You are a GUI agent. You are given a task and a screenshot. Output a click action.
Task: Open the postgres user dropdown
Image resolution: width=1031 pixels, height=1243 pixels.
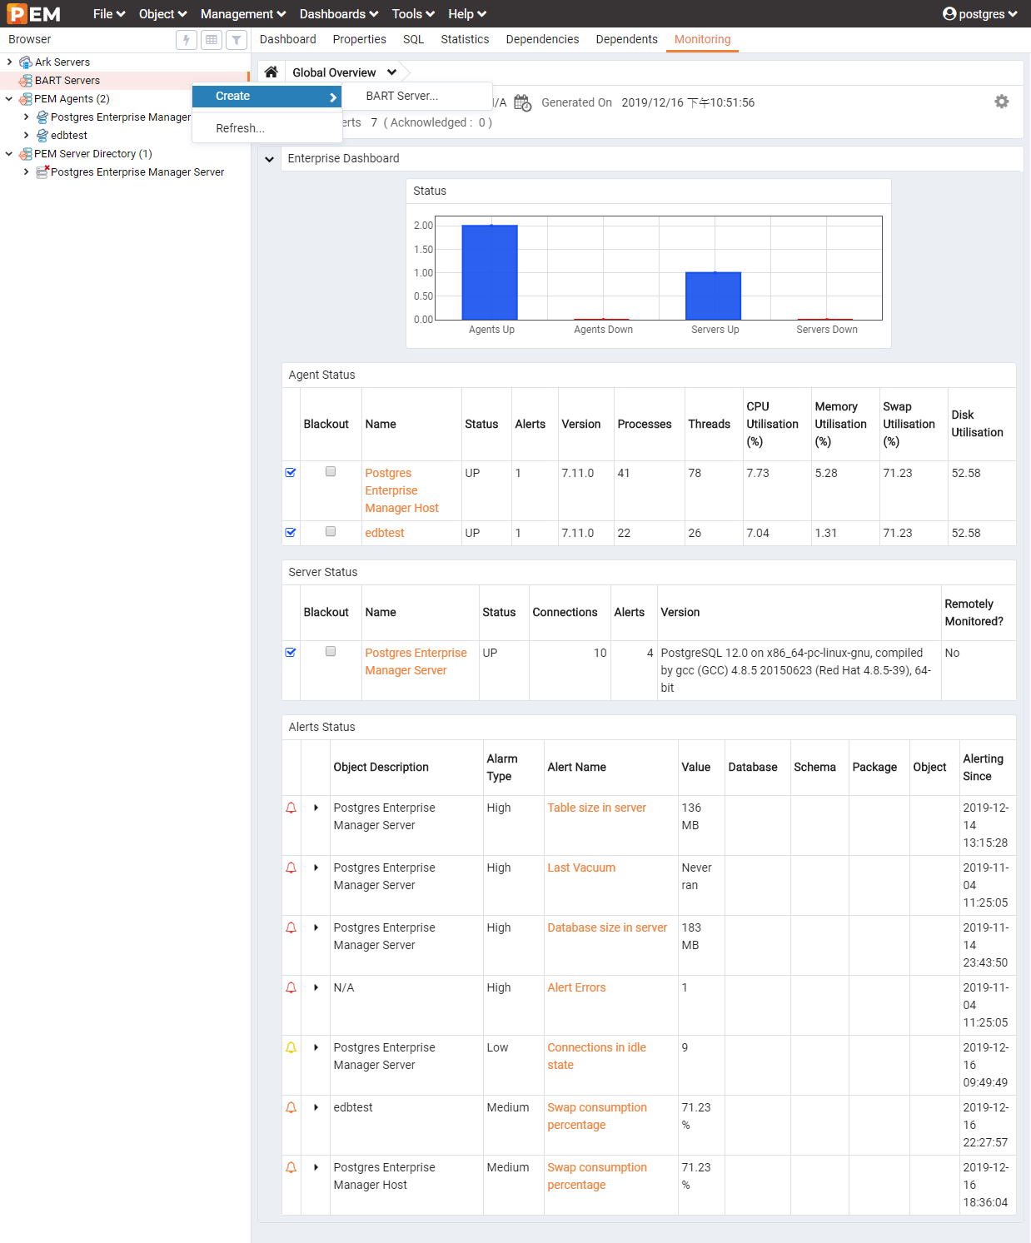pos(980,14)
